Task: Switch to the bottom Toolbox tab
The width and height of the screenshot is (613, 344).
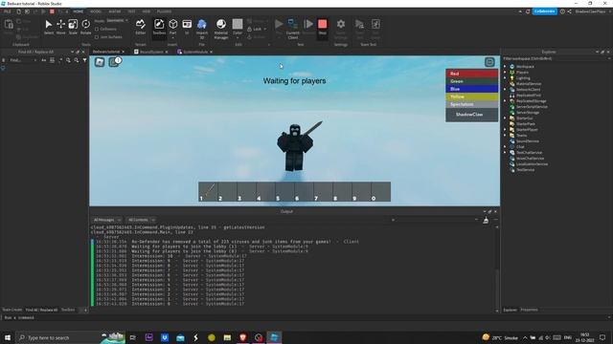Action: click(68, 310)
